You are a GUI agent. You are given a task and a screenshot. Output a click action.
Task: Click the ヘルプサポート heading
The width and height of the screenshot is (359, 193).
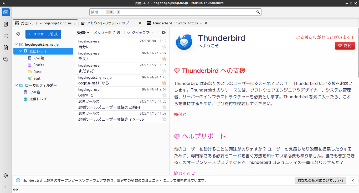click(x=200, y=136)
